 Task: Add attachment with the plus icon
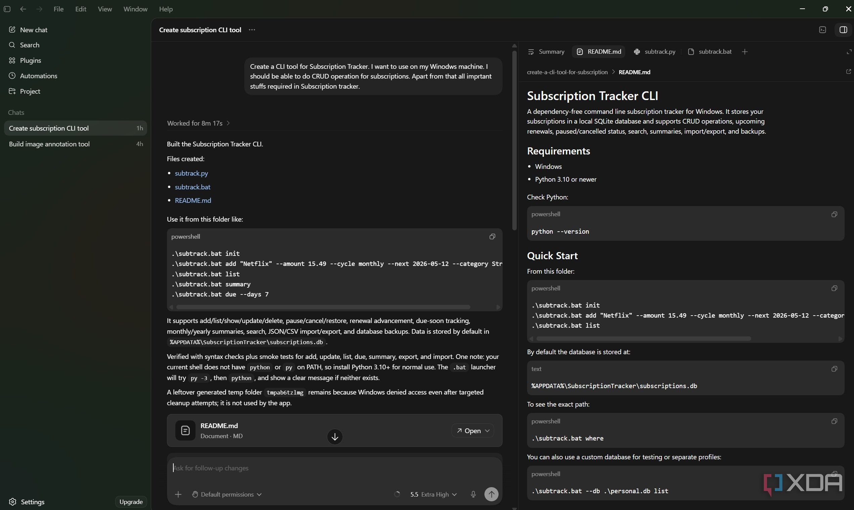pos(178,495)
